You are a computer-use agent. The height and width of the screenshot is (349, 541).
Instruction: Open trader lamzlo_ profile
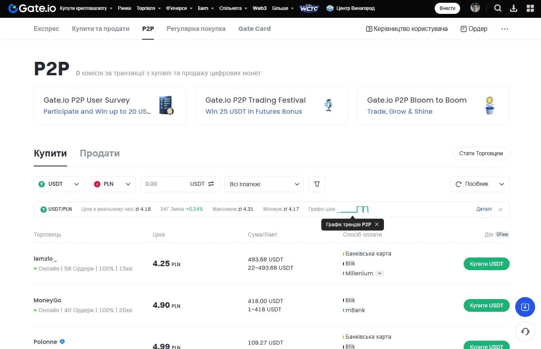(x=45, y=259)
